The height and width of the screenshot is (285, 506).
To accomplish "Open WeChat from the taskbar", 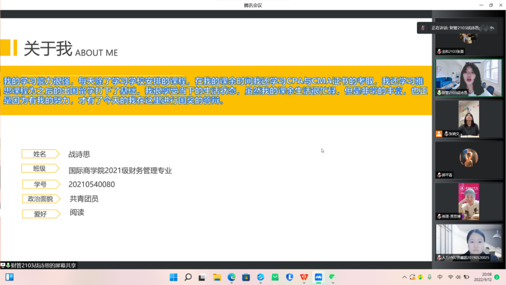I will pos(333,277).
